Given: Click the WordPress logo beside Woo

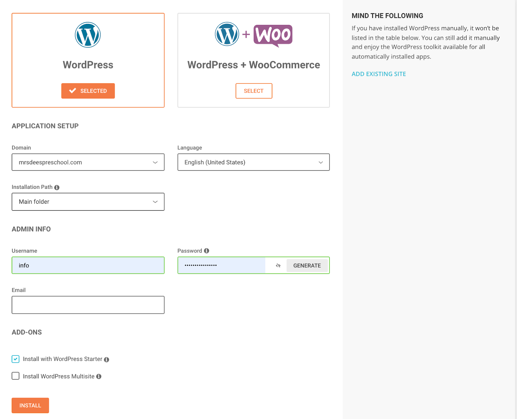Looking at the screenshot, I should [x=227, y=34].
